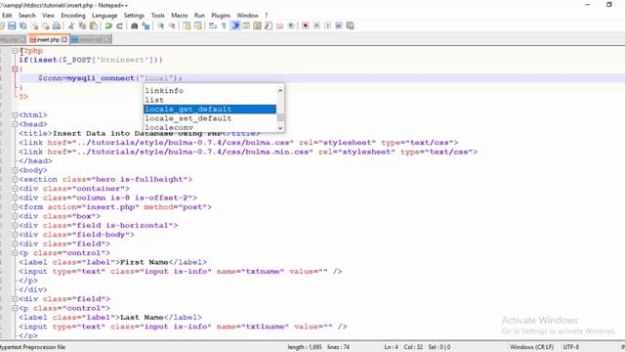Open Folder as Workspace icon
The image size is (625, 352).
[x=279, y=26]
